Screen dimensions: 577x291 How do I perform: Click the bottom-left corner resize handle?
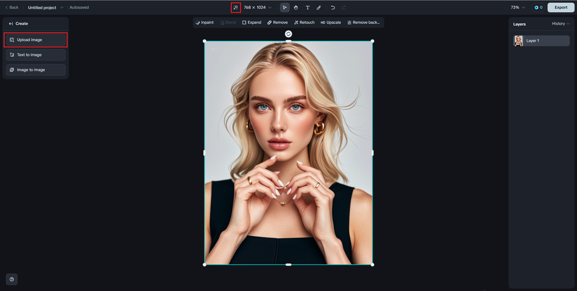205,264
